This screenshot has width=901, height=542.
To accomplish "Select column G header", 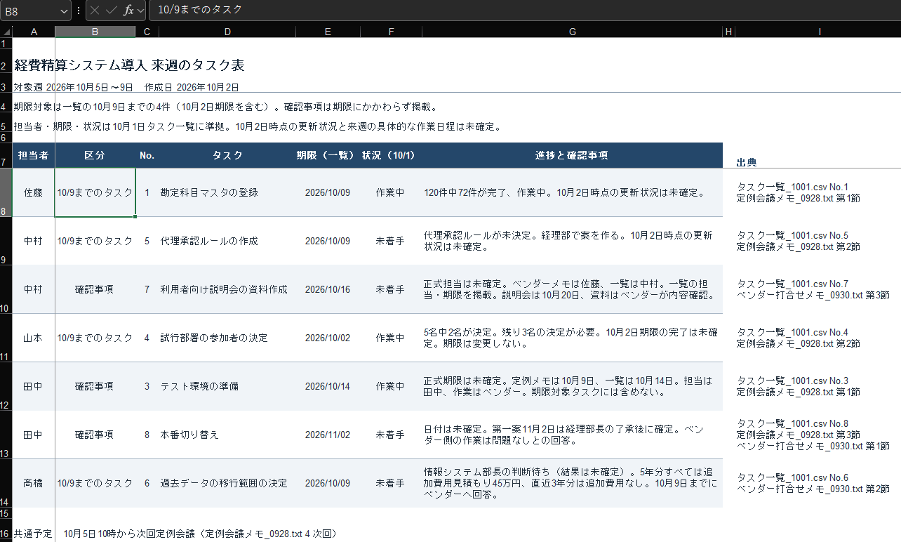I will click(x=572, y=32).
